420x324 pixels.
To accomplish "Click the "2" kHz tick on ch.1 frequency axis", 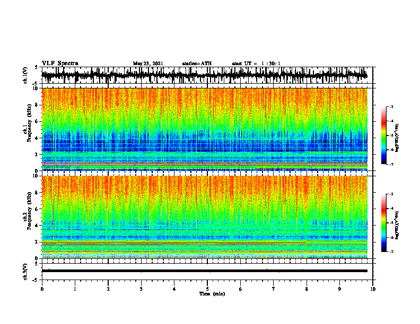I will (x=37, y=154).
